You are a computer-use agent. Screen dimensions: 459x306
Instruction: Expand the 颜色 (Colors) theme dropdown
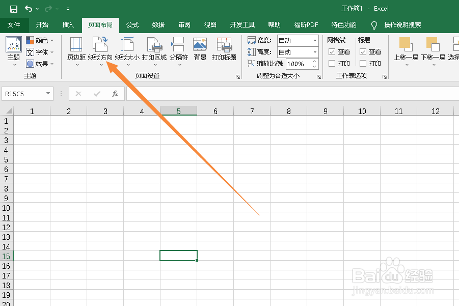[x=51, y=40]
